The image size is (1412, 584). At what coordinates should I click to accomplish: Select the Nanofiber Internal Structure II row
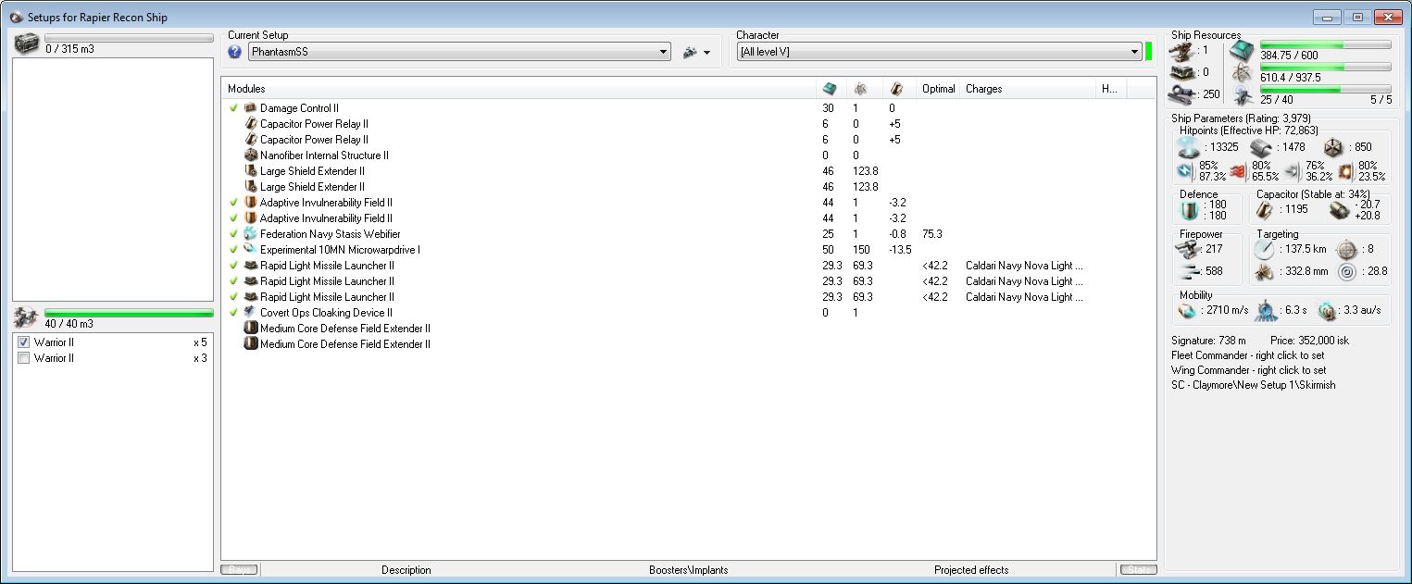[689, 155]
